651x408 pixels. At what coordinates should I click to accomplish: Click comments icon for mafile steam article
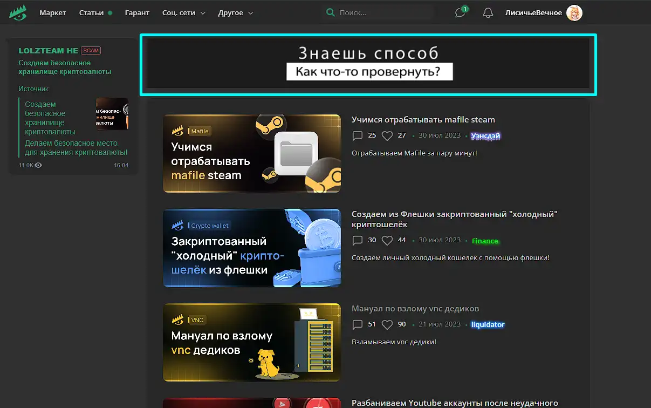[357, 135]
